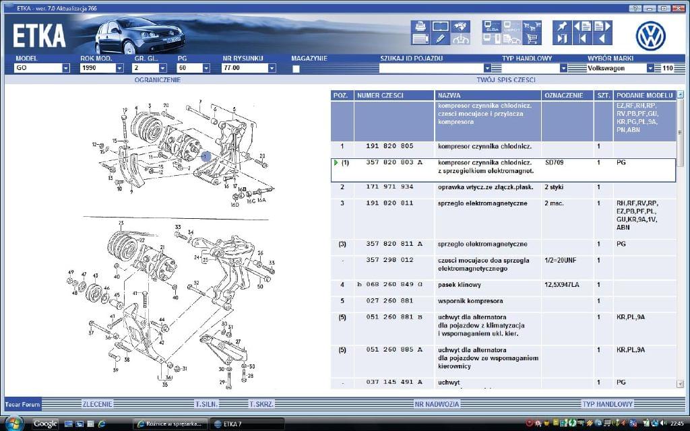Click the Towar Forum label

[x=22, y=404]
